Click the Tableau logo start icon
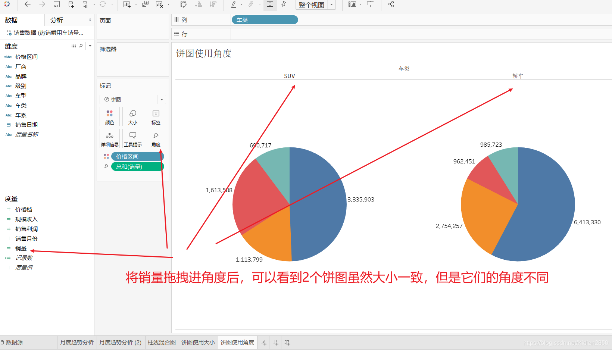The width and height of the screenshot is (612, 350). 7,4
